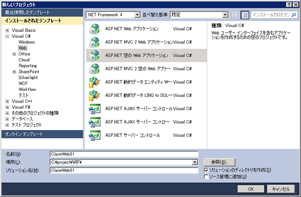Expand the SharePoint node
The image size is (301, 197).
(x=14, y=72)
